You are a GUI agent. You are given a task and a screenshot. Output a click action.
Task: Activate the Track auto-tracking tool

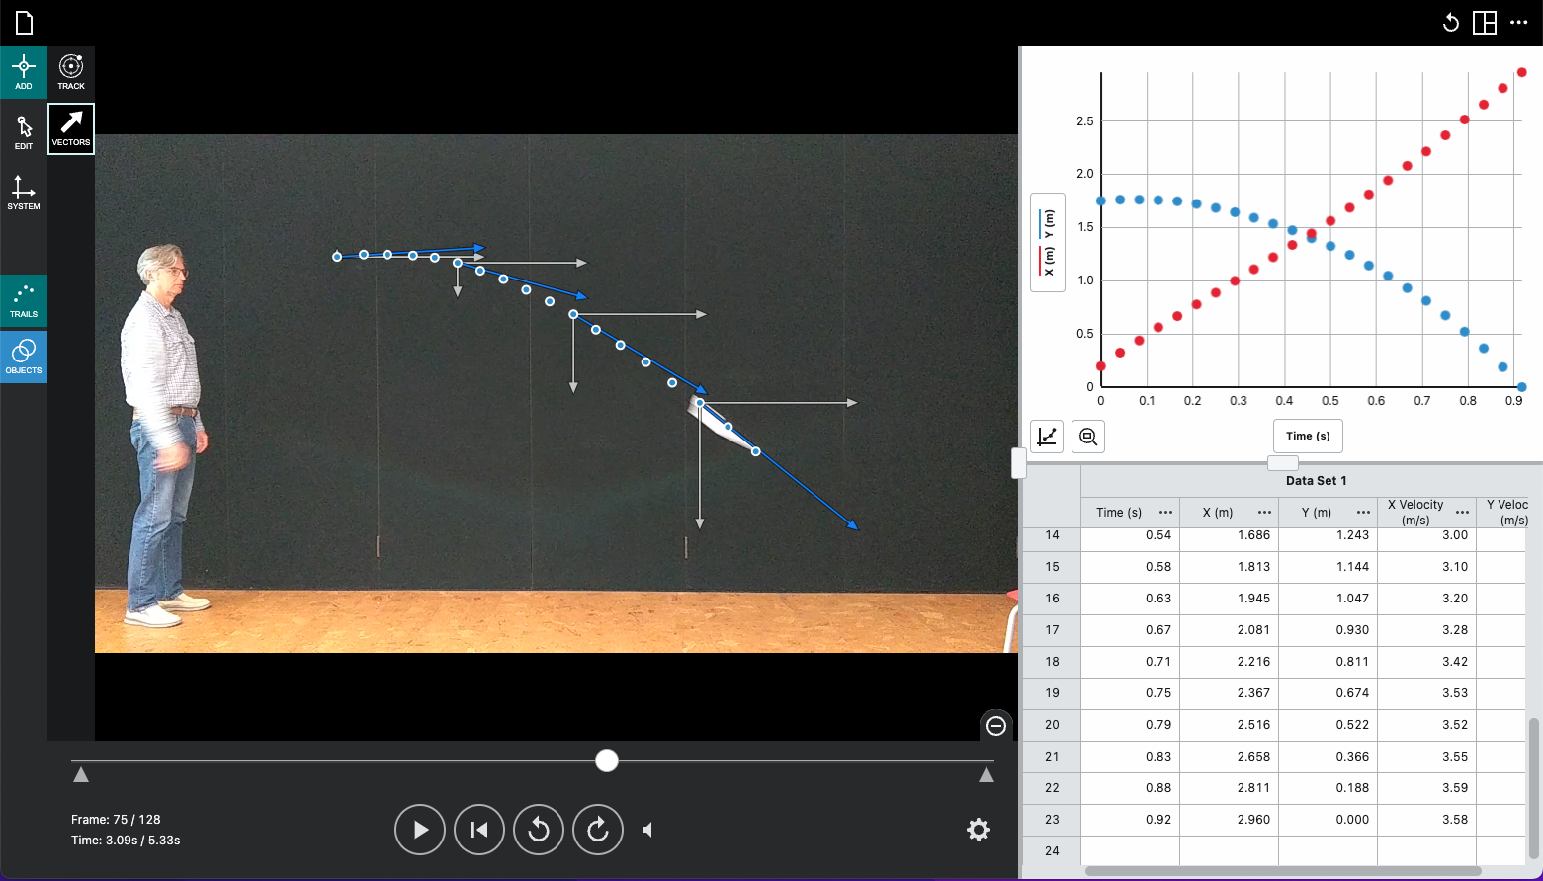71,72
